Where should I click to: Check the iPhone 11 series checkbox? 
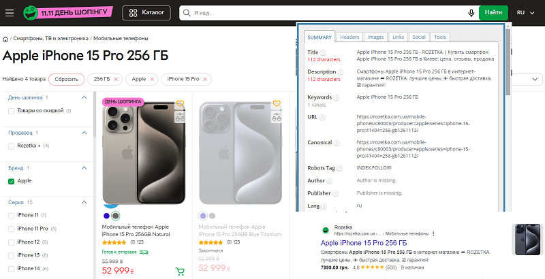(11, 216)
